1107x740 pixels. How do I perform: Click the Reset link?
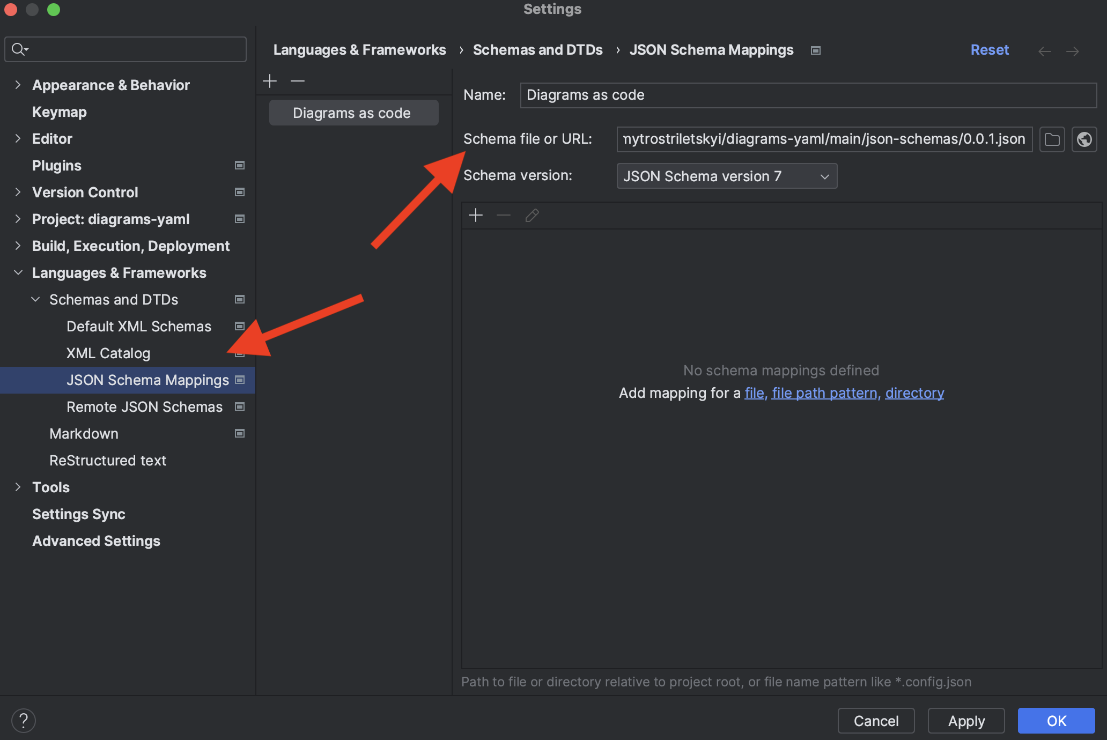coord(990,50)
